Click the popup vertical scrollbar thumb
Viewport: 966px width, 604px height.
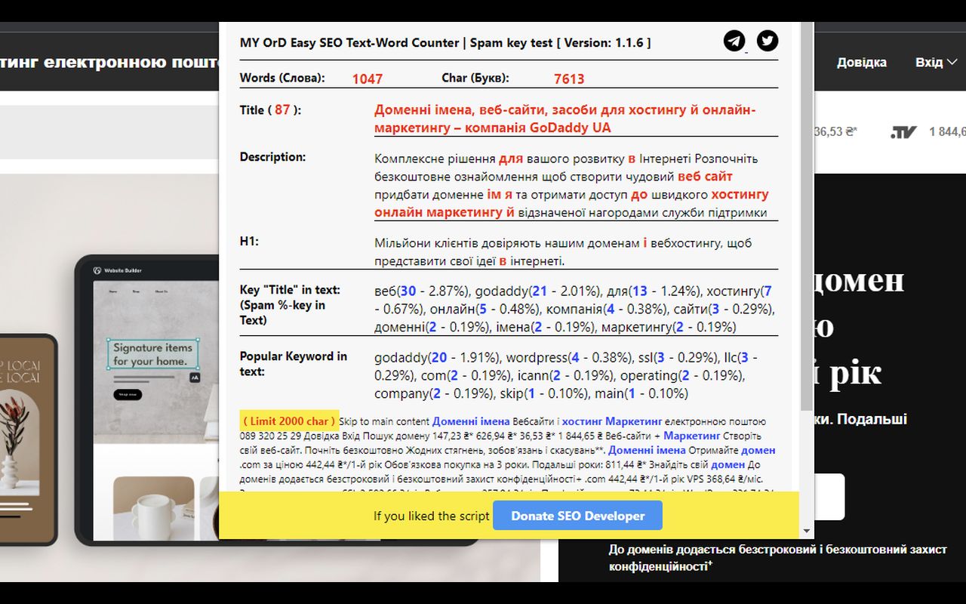pyautogui.click(x=807, y=215)
